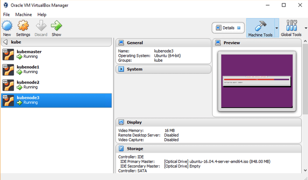This screenshot has height=180, width=308.
Task: Click the toolbar overflow arrow beside Global Tools
Action: coord(306,28)
